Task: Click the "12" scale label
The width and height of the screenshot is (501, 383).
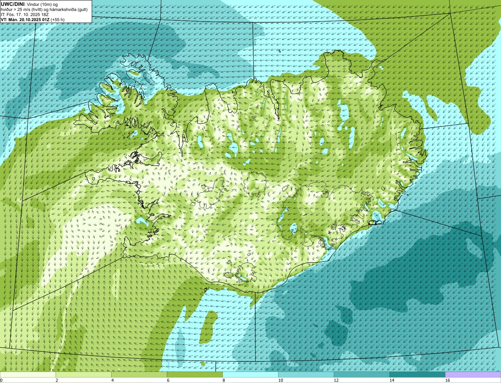Action: click(x=336, y=380)
